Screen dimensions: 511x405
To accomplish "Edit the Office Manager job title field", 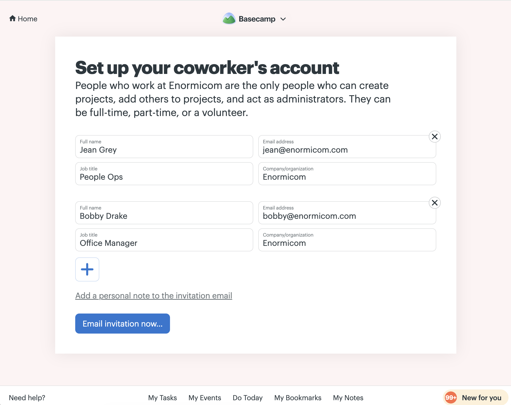I will click(164, 240).
